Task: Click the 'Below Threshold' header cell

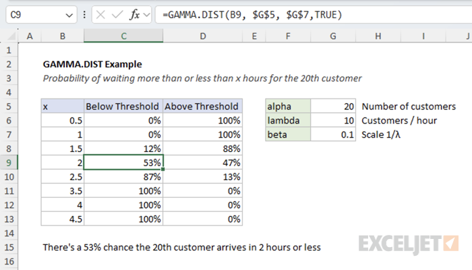Action: point(123,107)
